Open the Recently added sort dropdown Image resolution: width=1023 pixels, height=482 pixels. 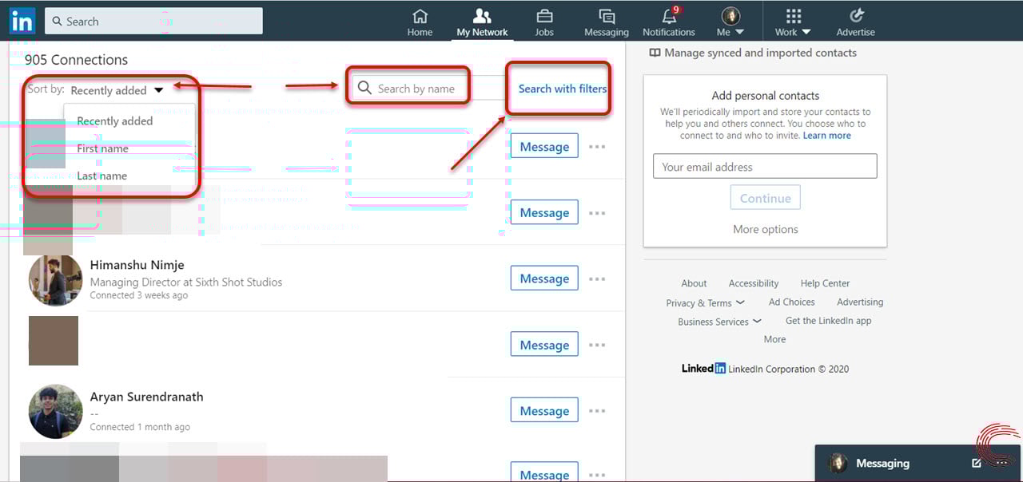[117, 90]
